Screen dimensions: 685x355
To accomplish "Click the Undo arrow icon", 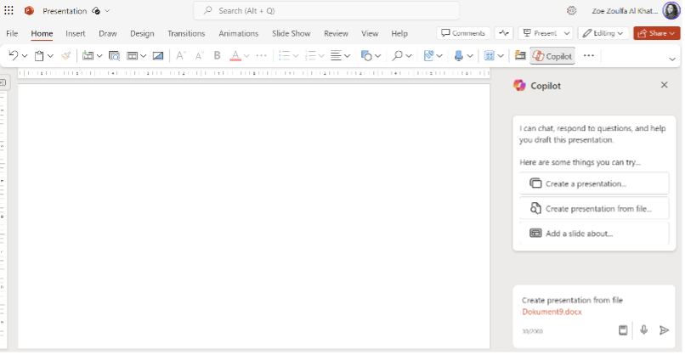I will [14, 55].
